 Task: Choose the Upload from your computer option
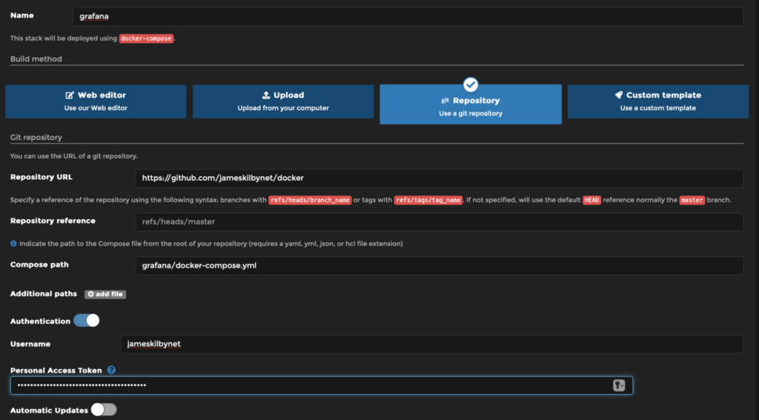tap(283, 101)
